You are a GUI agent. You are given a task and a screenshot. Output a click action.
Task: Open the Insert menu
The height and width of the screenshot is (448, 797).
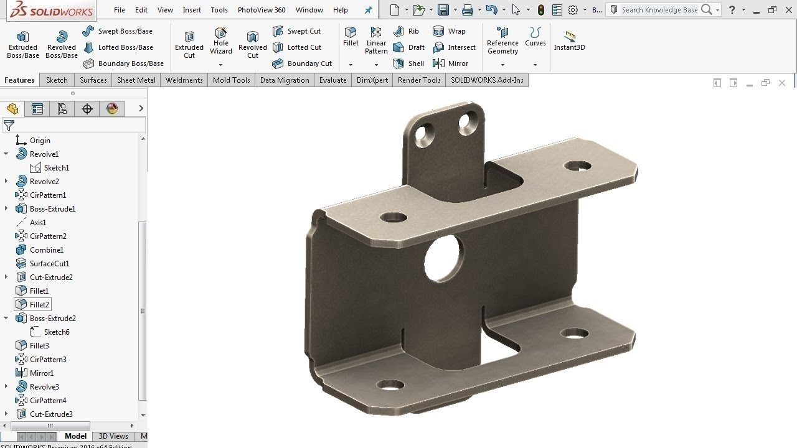tap(192, 10)
